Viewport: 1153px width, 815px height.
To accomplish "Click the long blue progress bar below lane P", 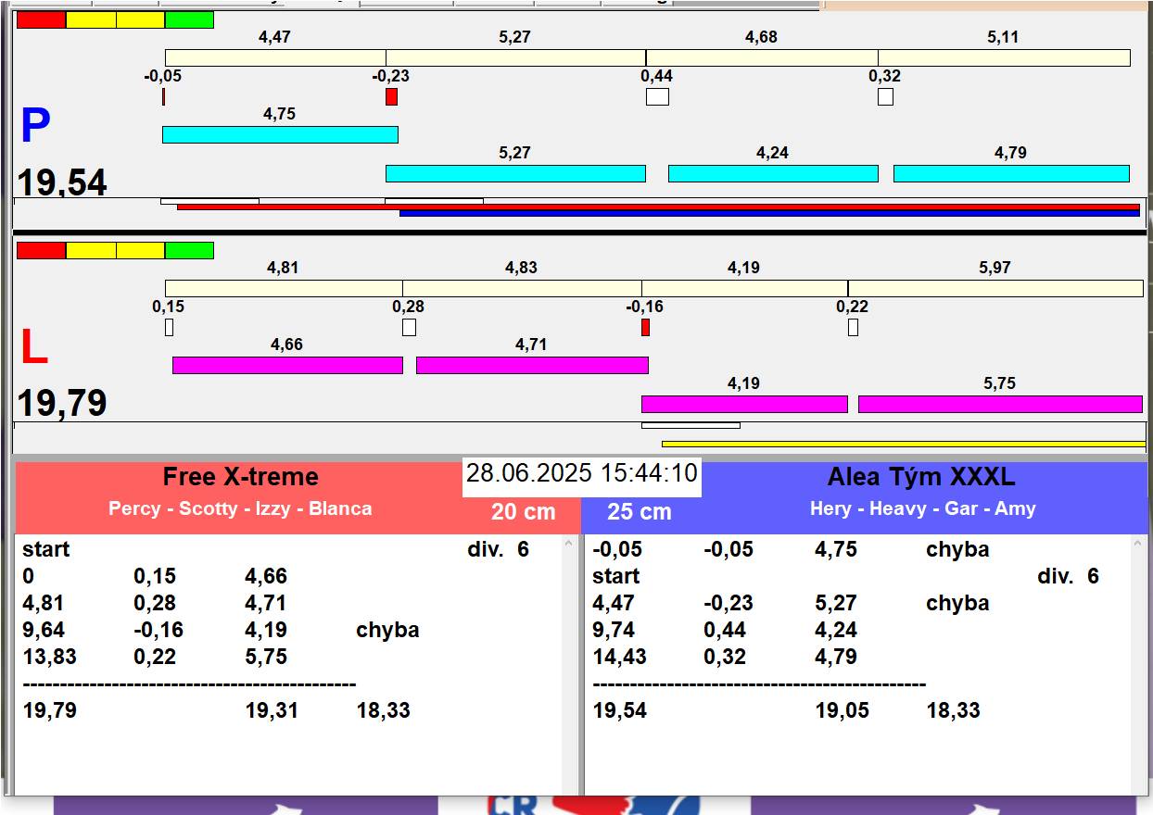I will tap(769, 213).
